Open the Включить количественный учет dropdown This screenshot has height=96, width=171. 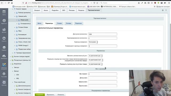(x=95, y=56)
